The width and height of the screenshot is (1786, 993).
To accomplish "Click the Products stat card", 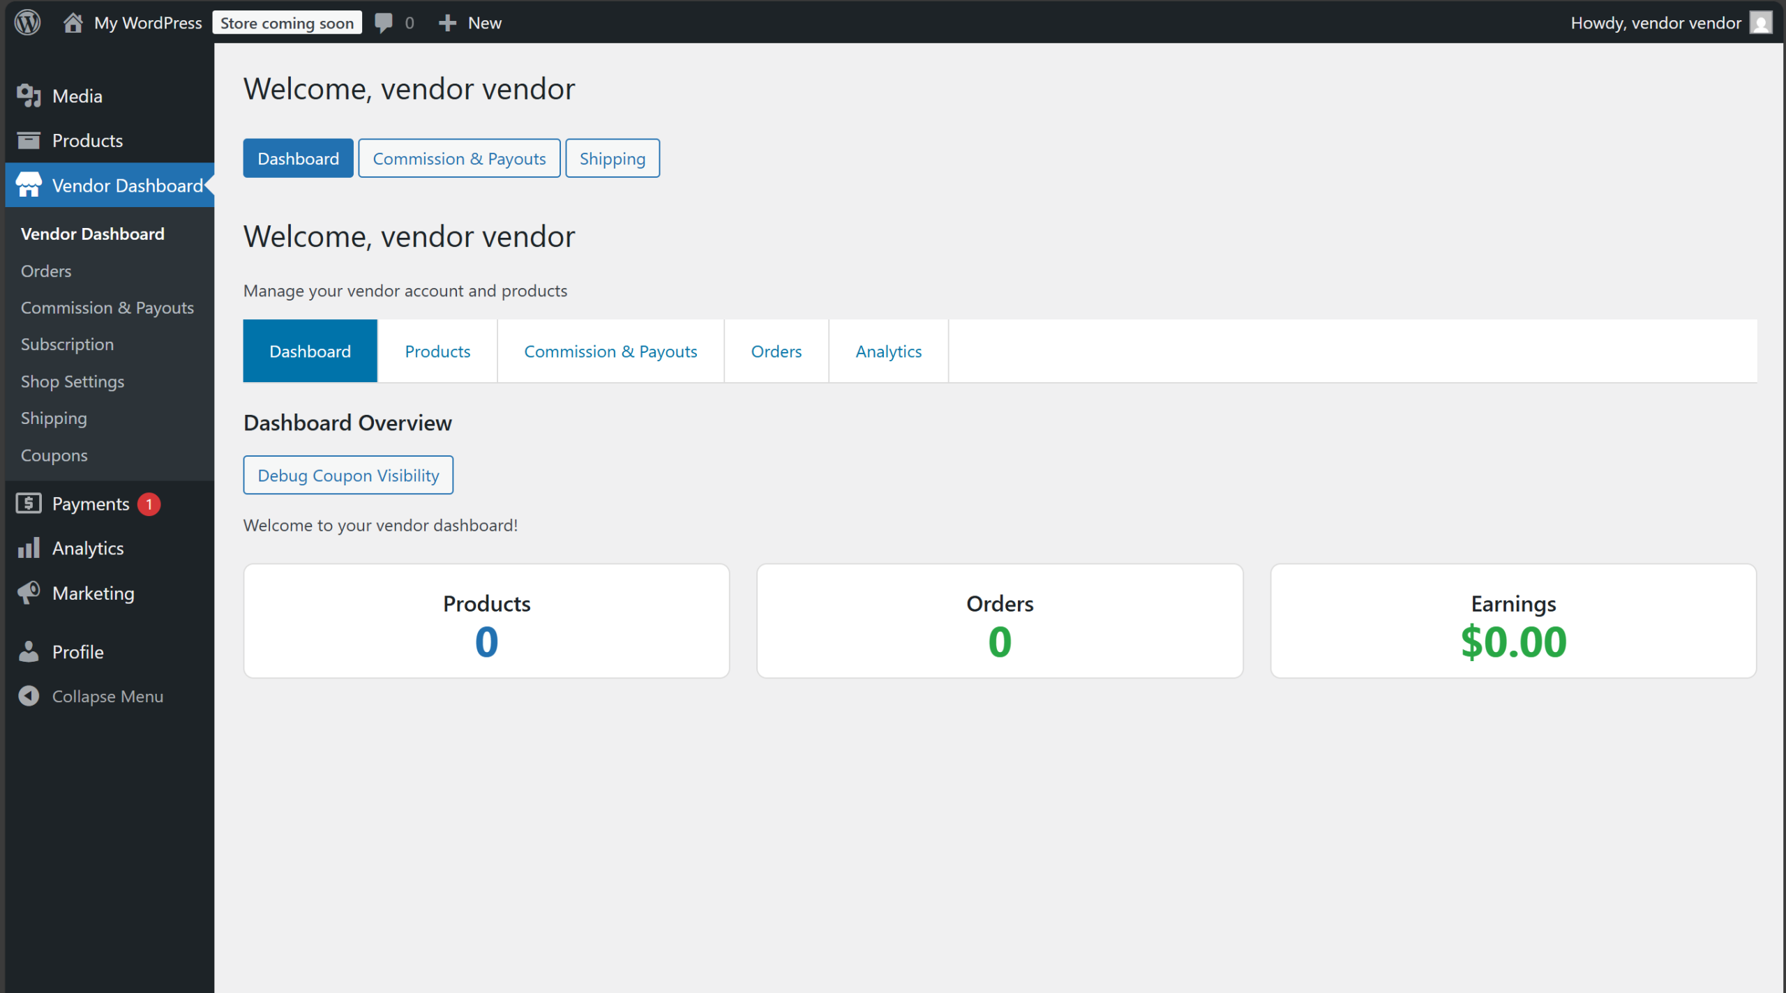I will point(486,621).
